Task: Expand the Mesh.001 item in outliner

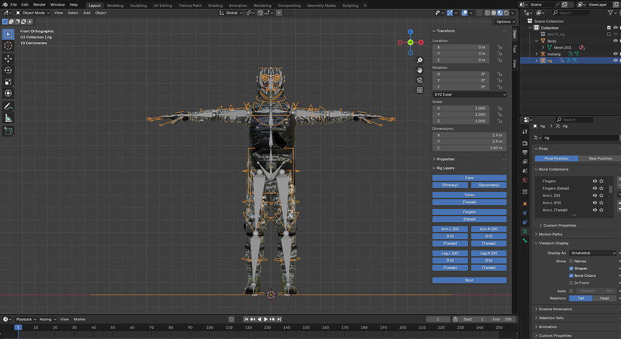Action: (543, 47)
